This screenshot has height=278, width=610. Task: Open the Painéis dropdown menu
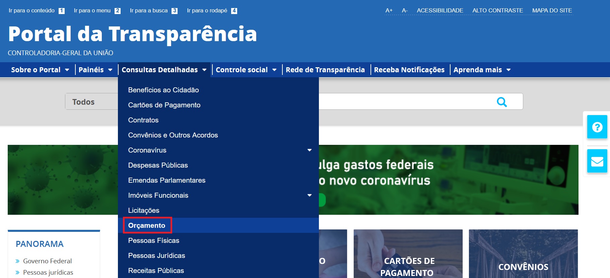(x=95, y=70)
